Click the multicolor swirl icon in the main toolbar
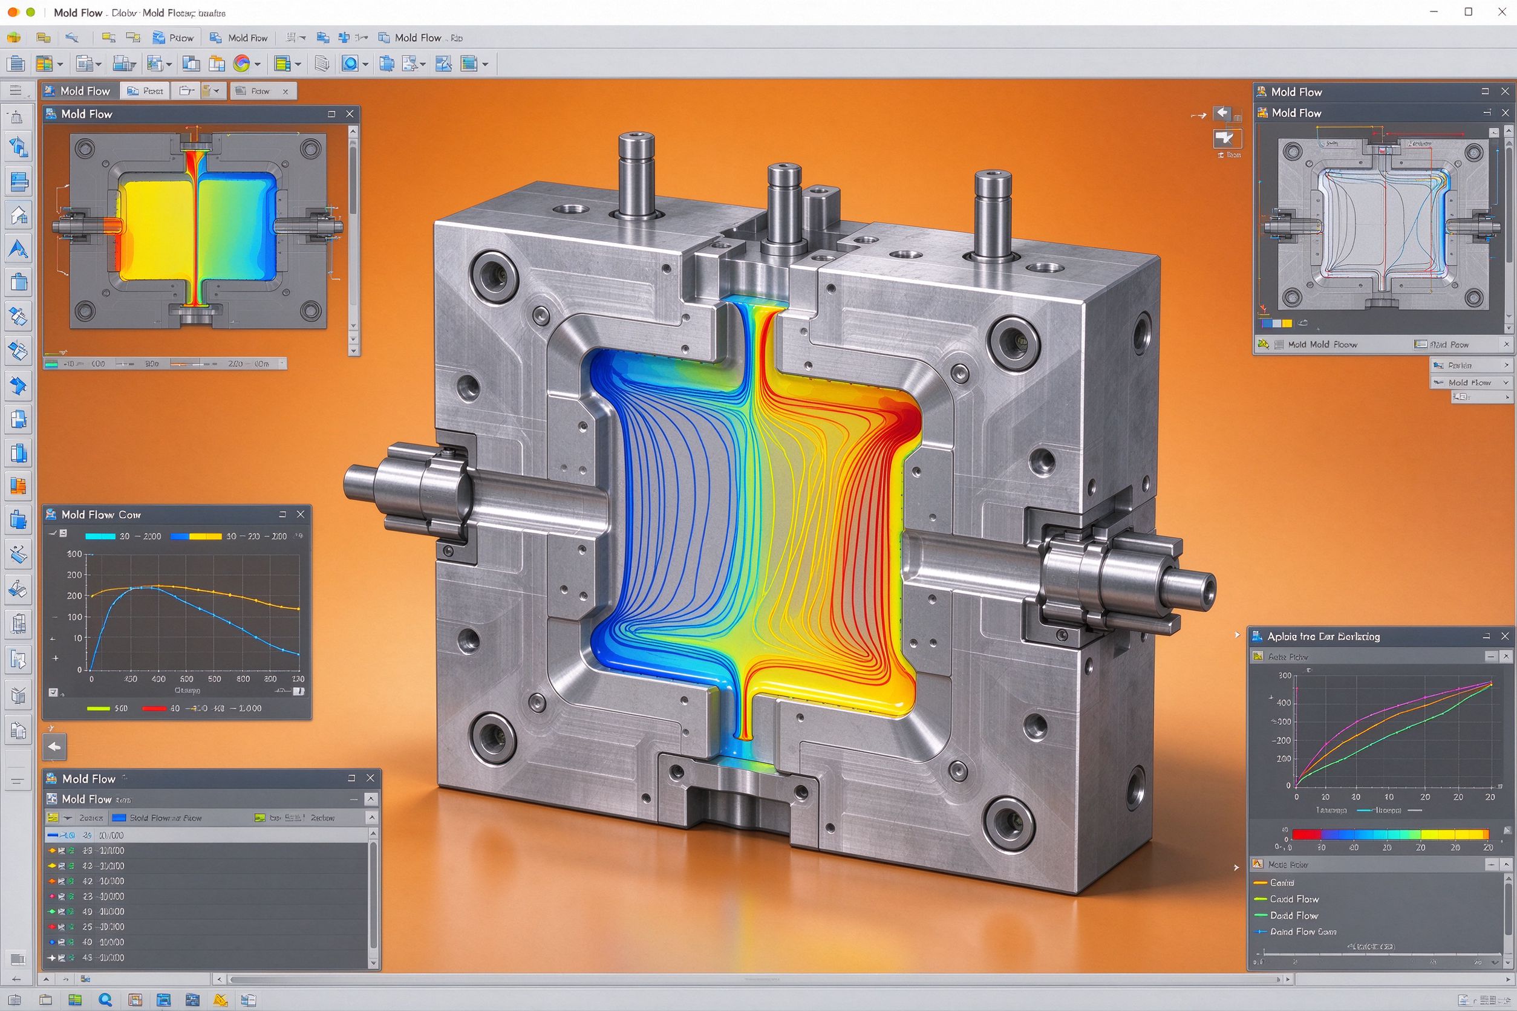This screenshot has width=1517, height=1011. pyautogui.click(x=241, y=63)
